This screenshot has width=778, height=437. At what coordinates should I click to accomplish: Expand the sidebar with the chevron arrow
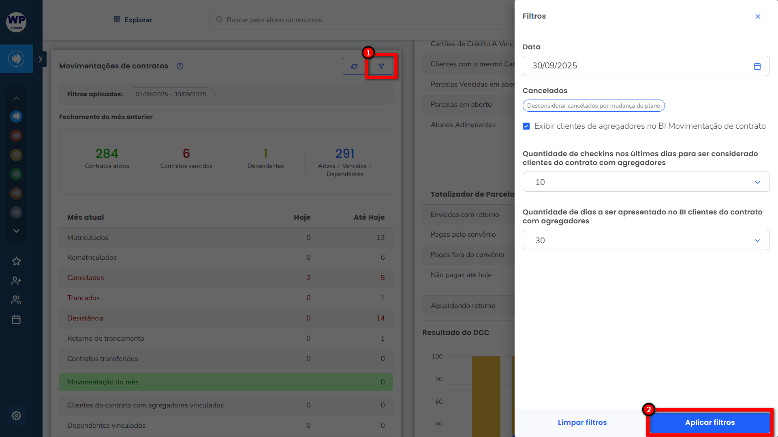(40, 59)
